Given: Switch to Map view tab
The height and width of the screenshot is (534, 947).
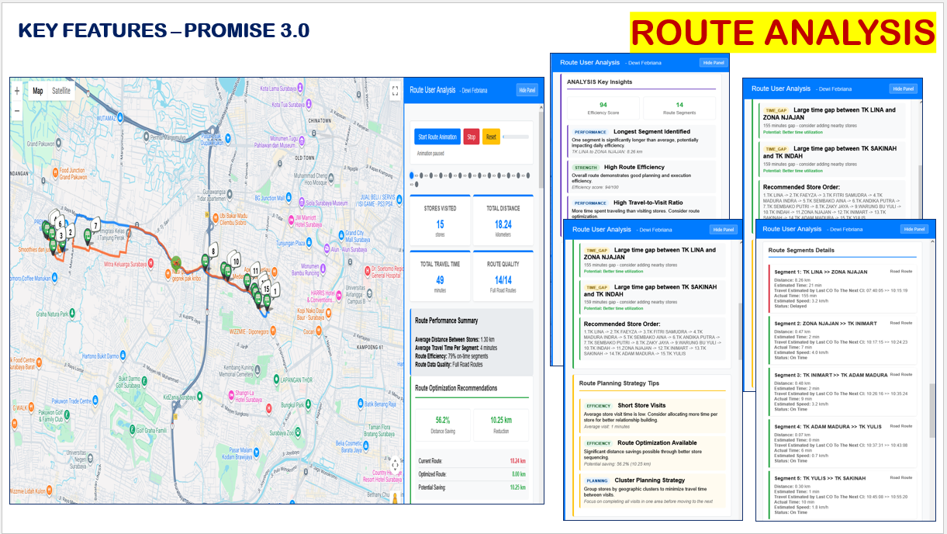Looking at the screenshot, I should pyautogui.click(x=37, y=91).
